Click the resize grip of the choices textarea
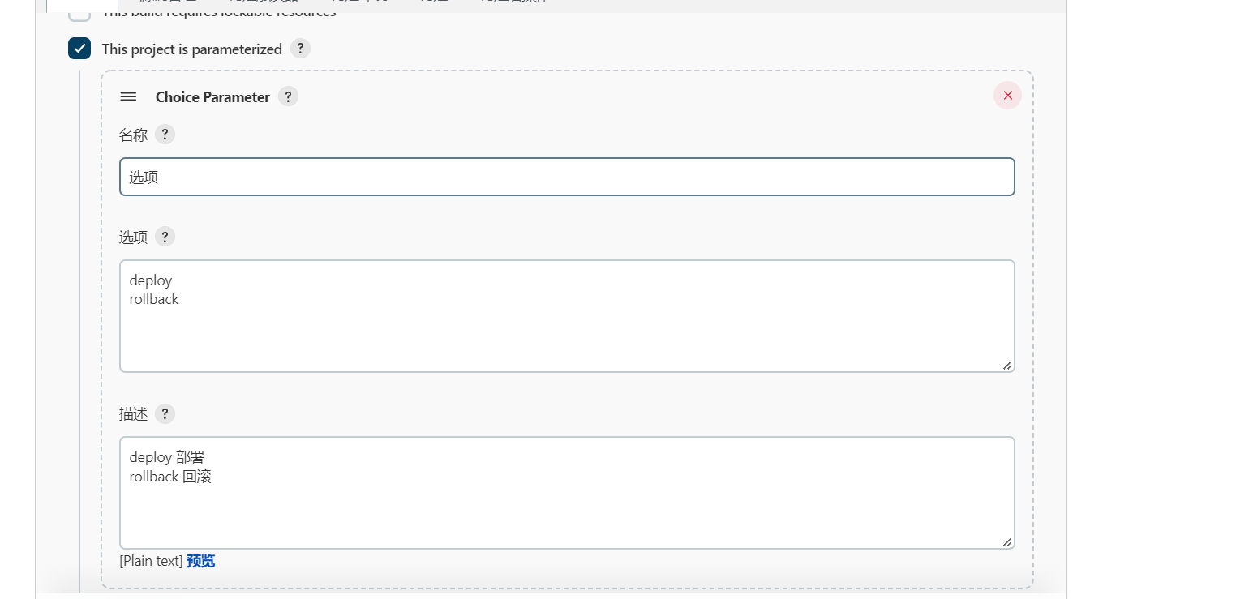Image resolution: width=1253 pixels, height=599 pixels. pos(1008,365)
